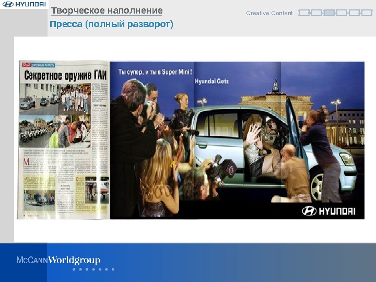Click the slogan 'Ты супер, и ты в Super Mini!'

(155, 72)
